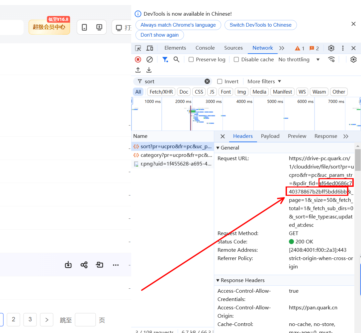361x333 pixels.
Task: Clear the network log
Action: pyautogui.click(x=149, y=60)
